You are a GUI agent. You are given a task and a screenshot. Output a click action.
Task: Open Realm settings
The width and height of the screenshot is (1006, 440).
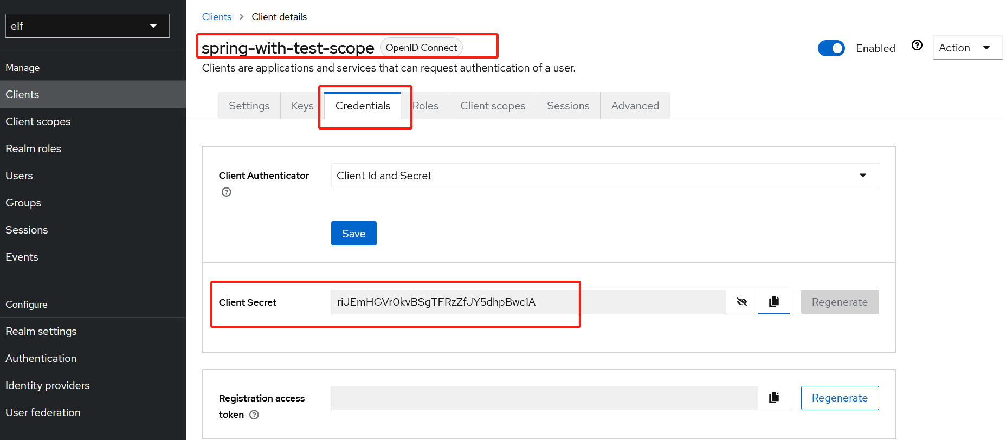point(93,331)
